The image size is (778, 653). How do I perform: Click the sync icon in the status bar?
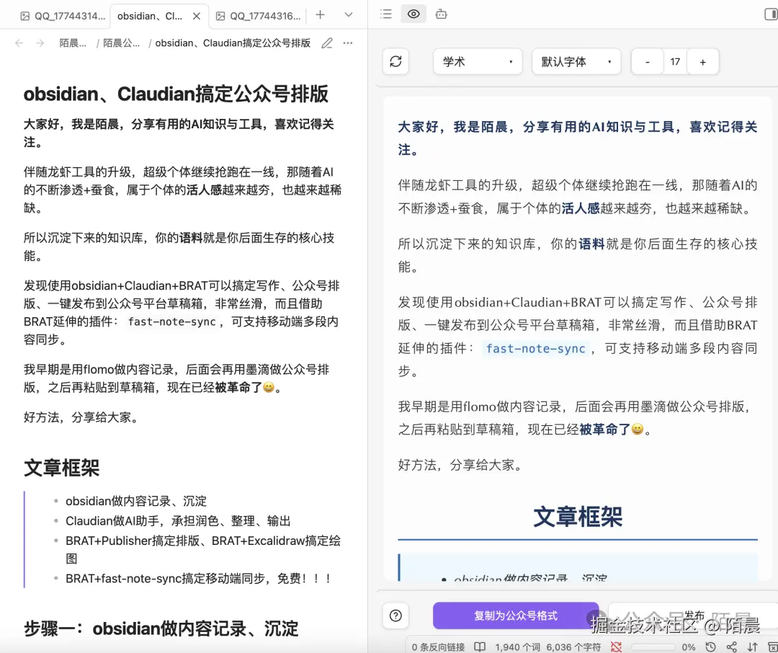coord(616,647)
